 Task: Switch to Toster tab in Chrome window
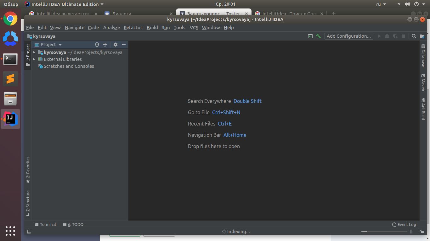tap(214, 13)
